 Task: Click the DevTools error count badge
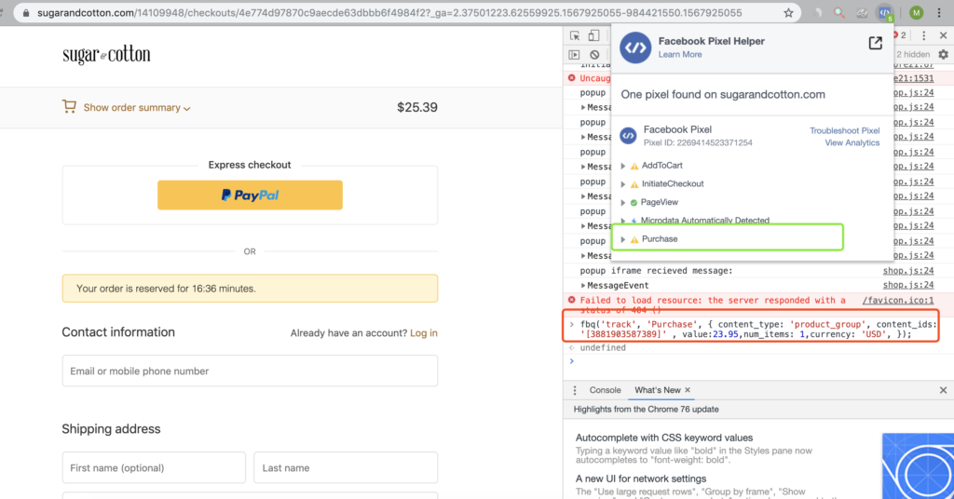click(900, 36)
